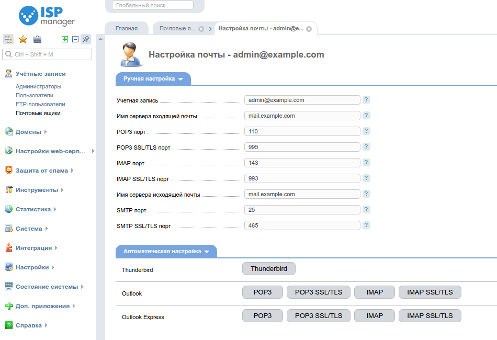The image size is (497, 340).
Task: Click the Состояние системы icon
Action: pos(8,286)
